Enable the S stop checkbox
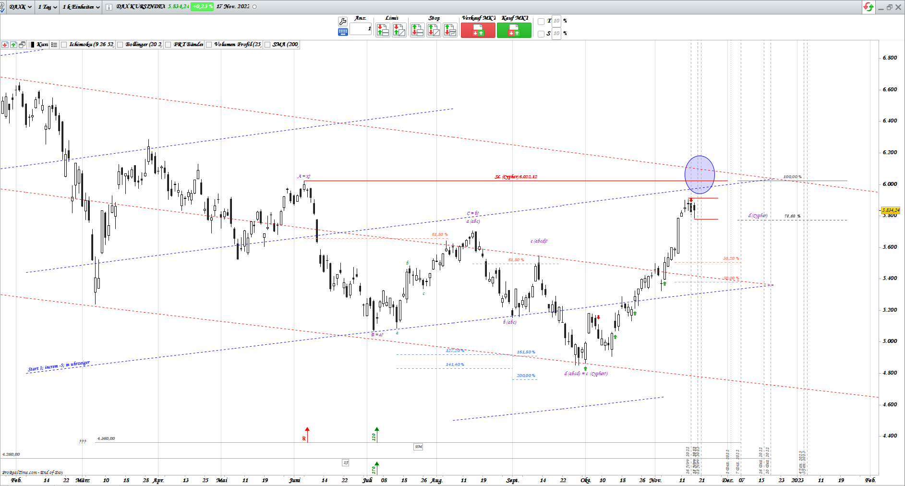This screenshot has height=486, width=905. 541,34
